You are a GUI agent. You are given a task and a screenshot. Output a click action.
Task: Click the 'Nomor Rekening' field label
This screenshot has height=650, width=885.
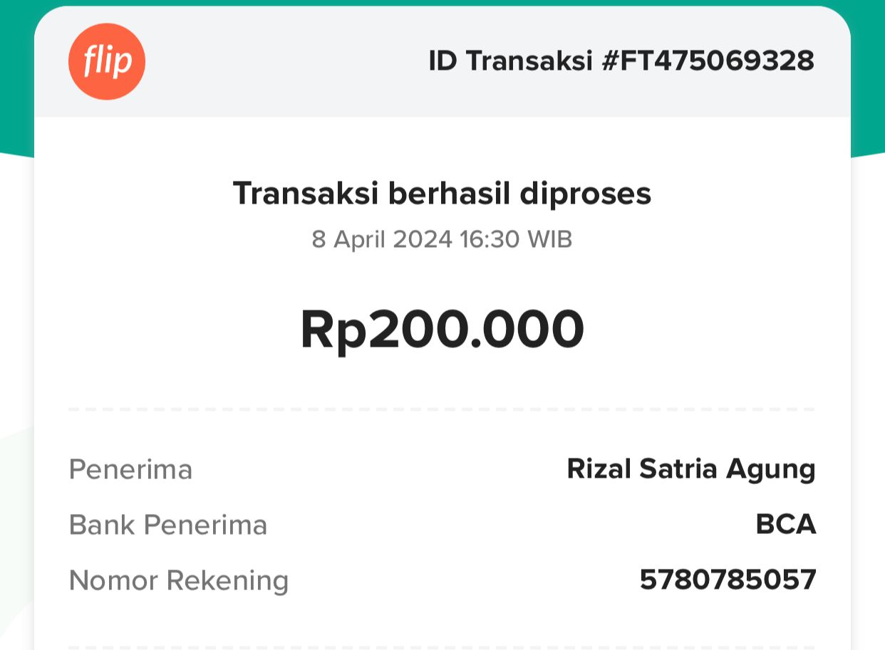[178, 581]
